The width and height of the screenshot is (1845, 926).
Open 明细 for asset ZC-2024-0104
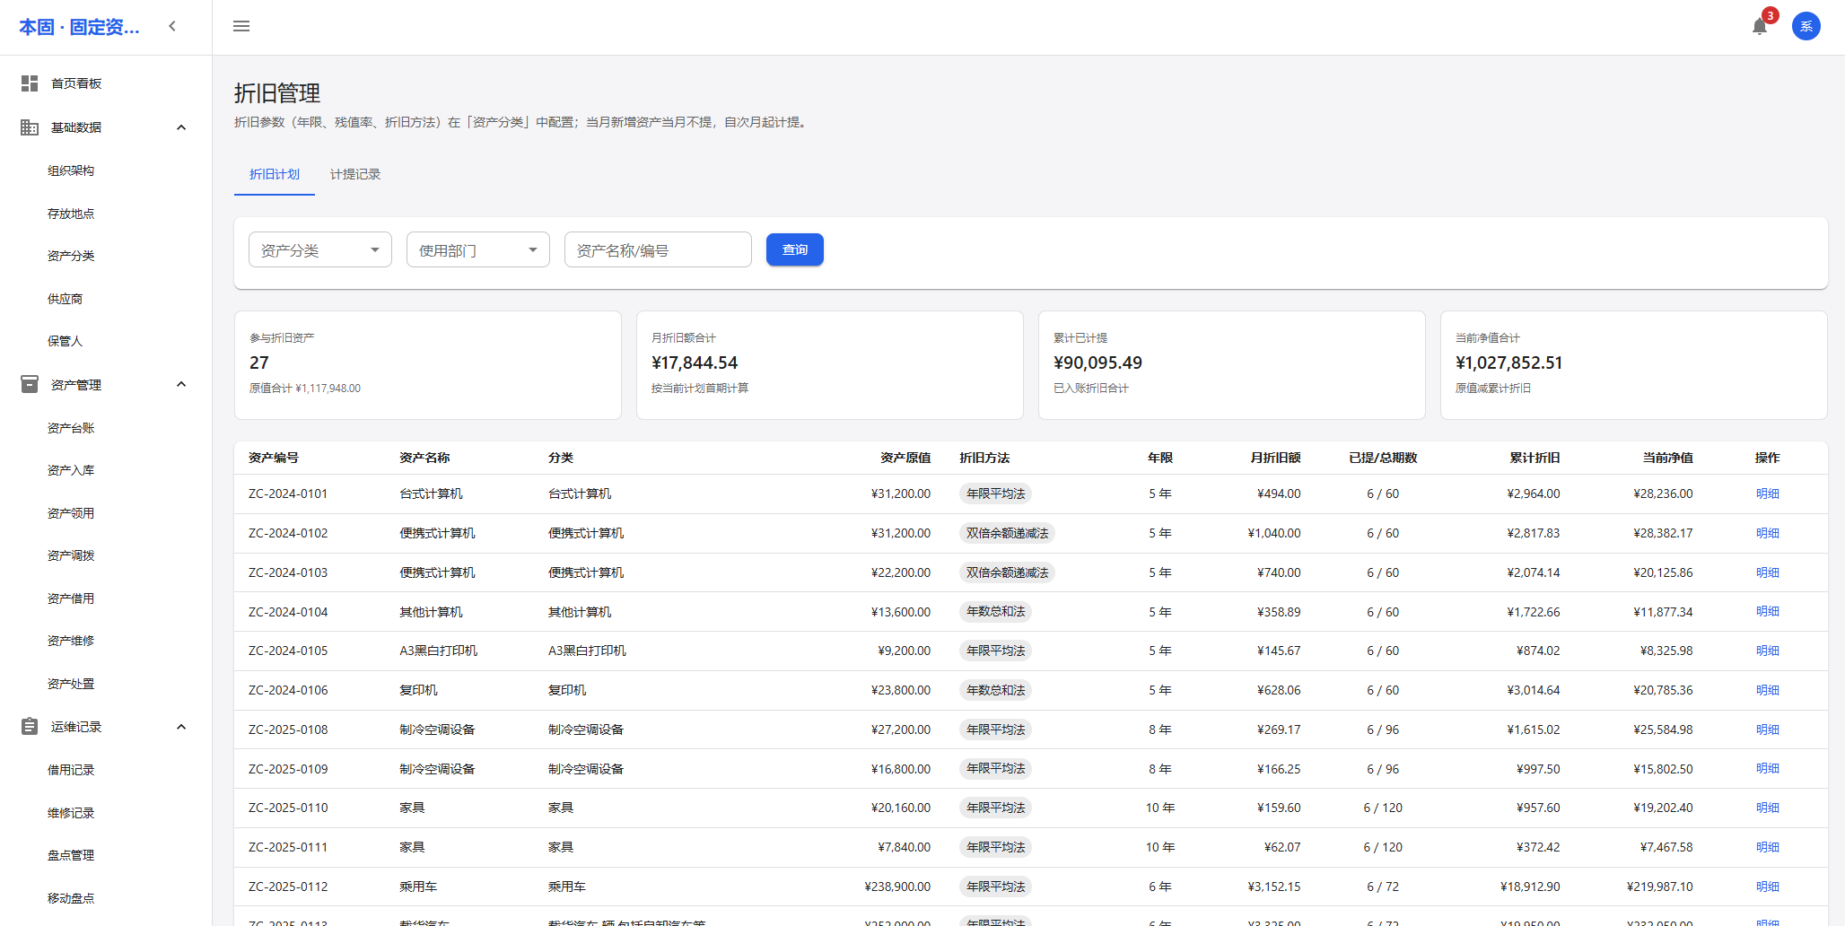coord(1767,611)
